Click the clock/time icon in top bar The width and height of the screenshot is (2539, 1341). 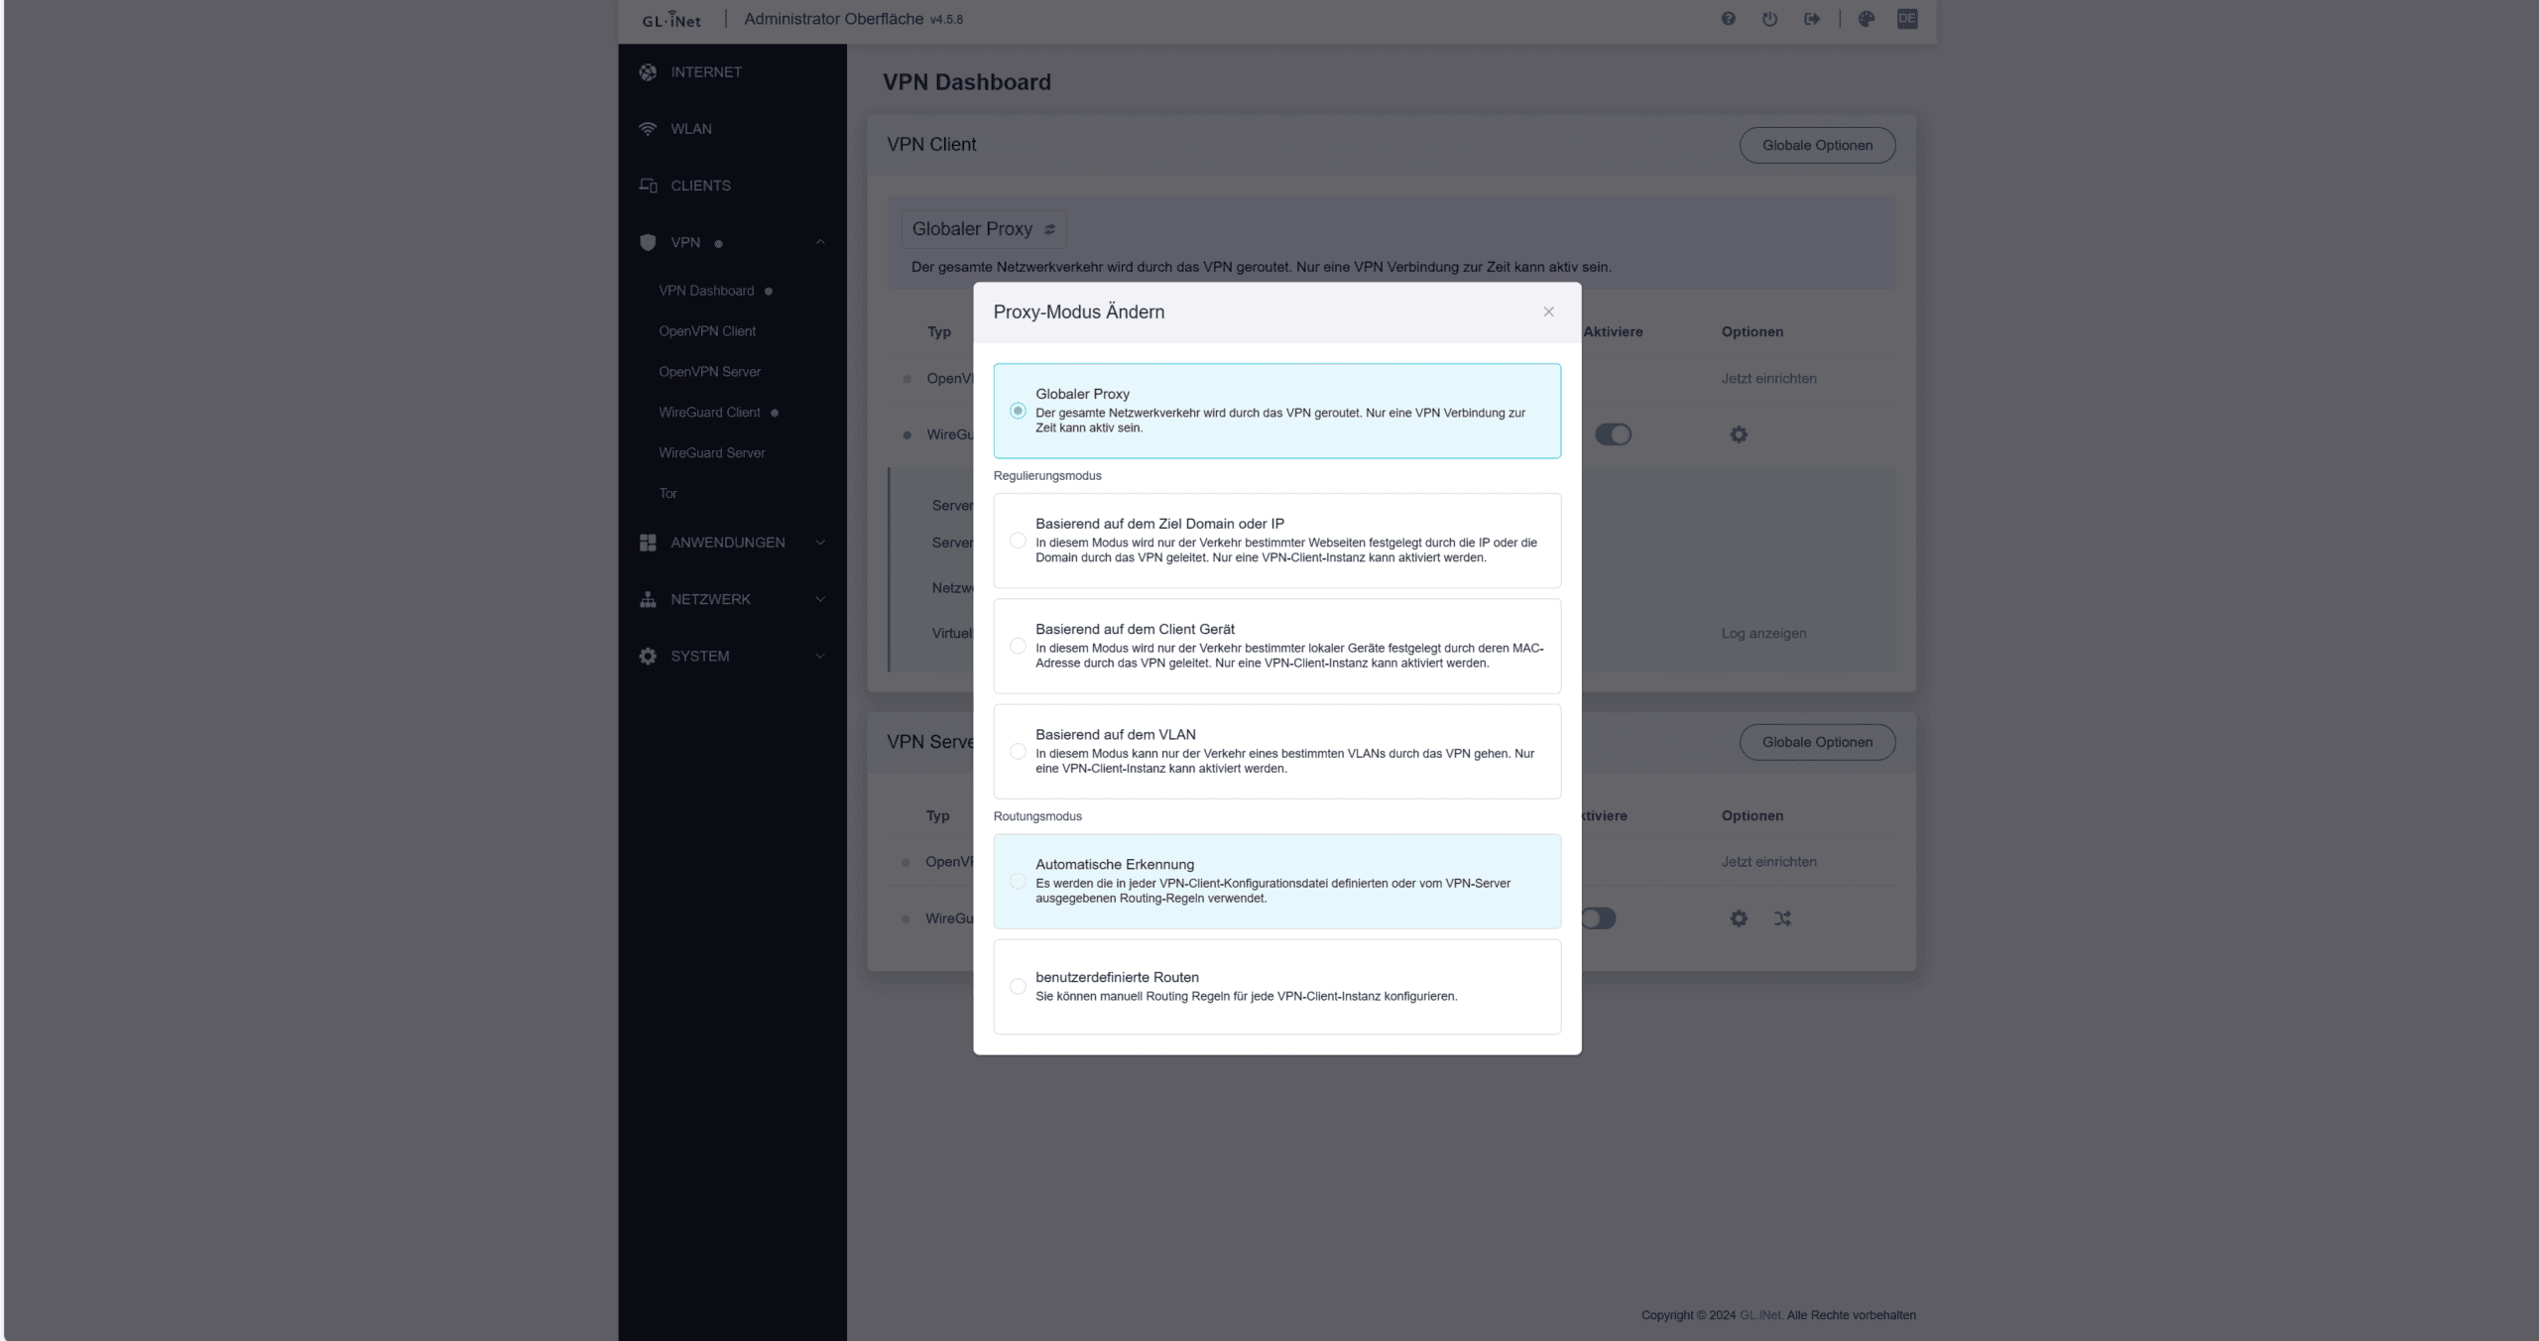coord(1770,19)
